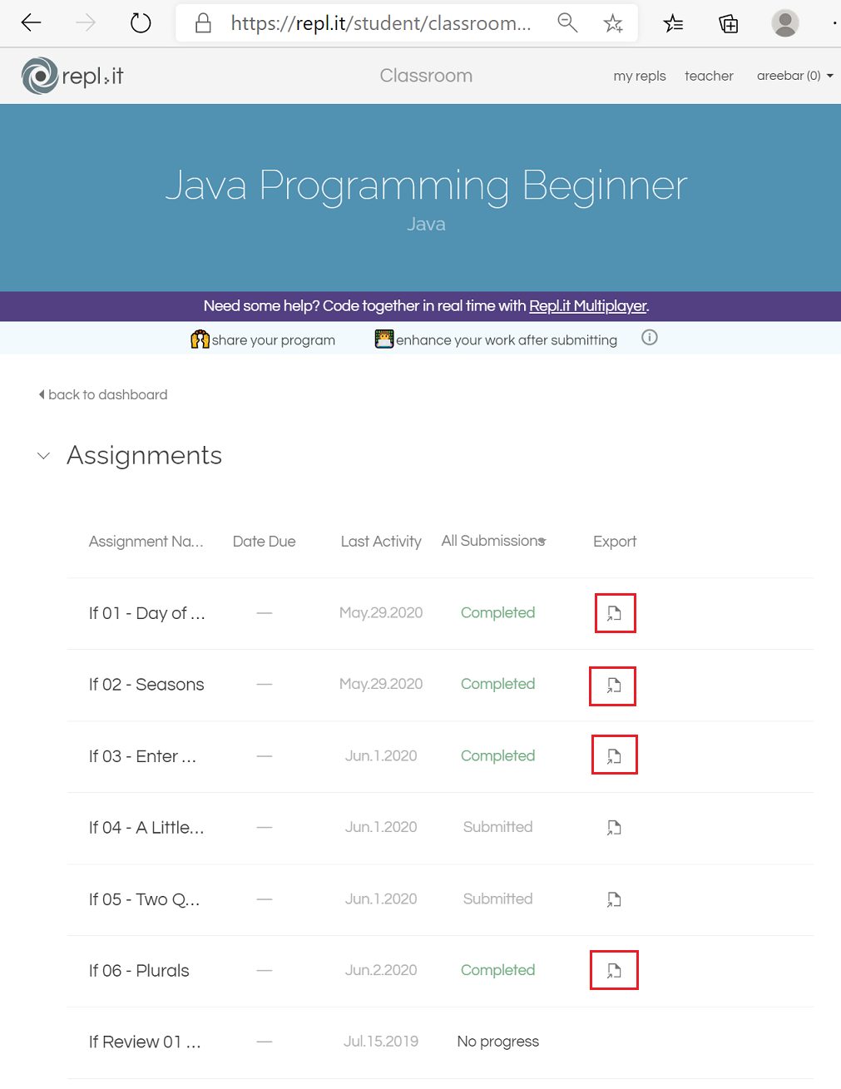Click export icon for If 03 - Enter
Screen dimensions: 841x1089
coord(614,755)
